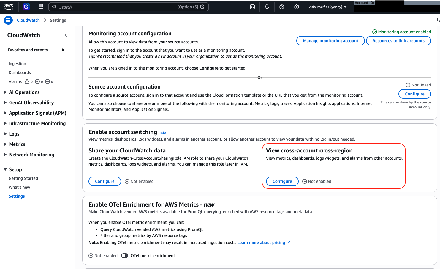Click Configure for source account configuration
The width and height of the screenshot is (440, 269).
[x=415, y=94]
